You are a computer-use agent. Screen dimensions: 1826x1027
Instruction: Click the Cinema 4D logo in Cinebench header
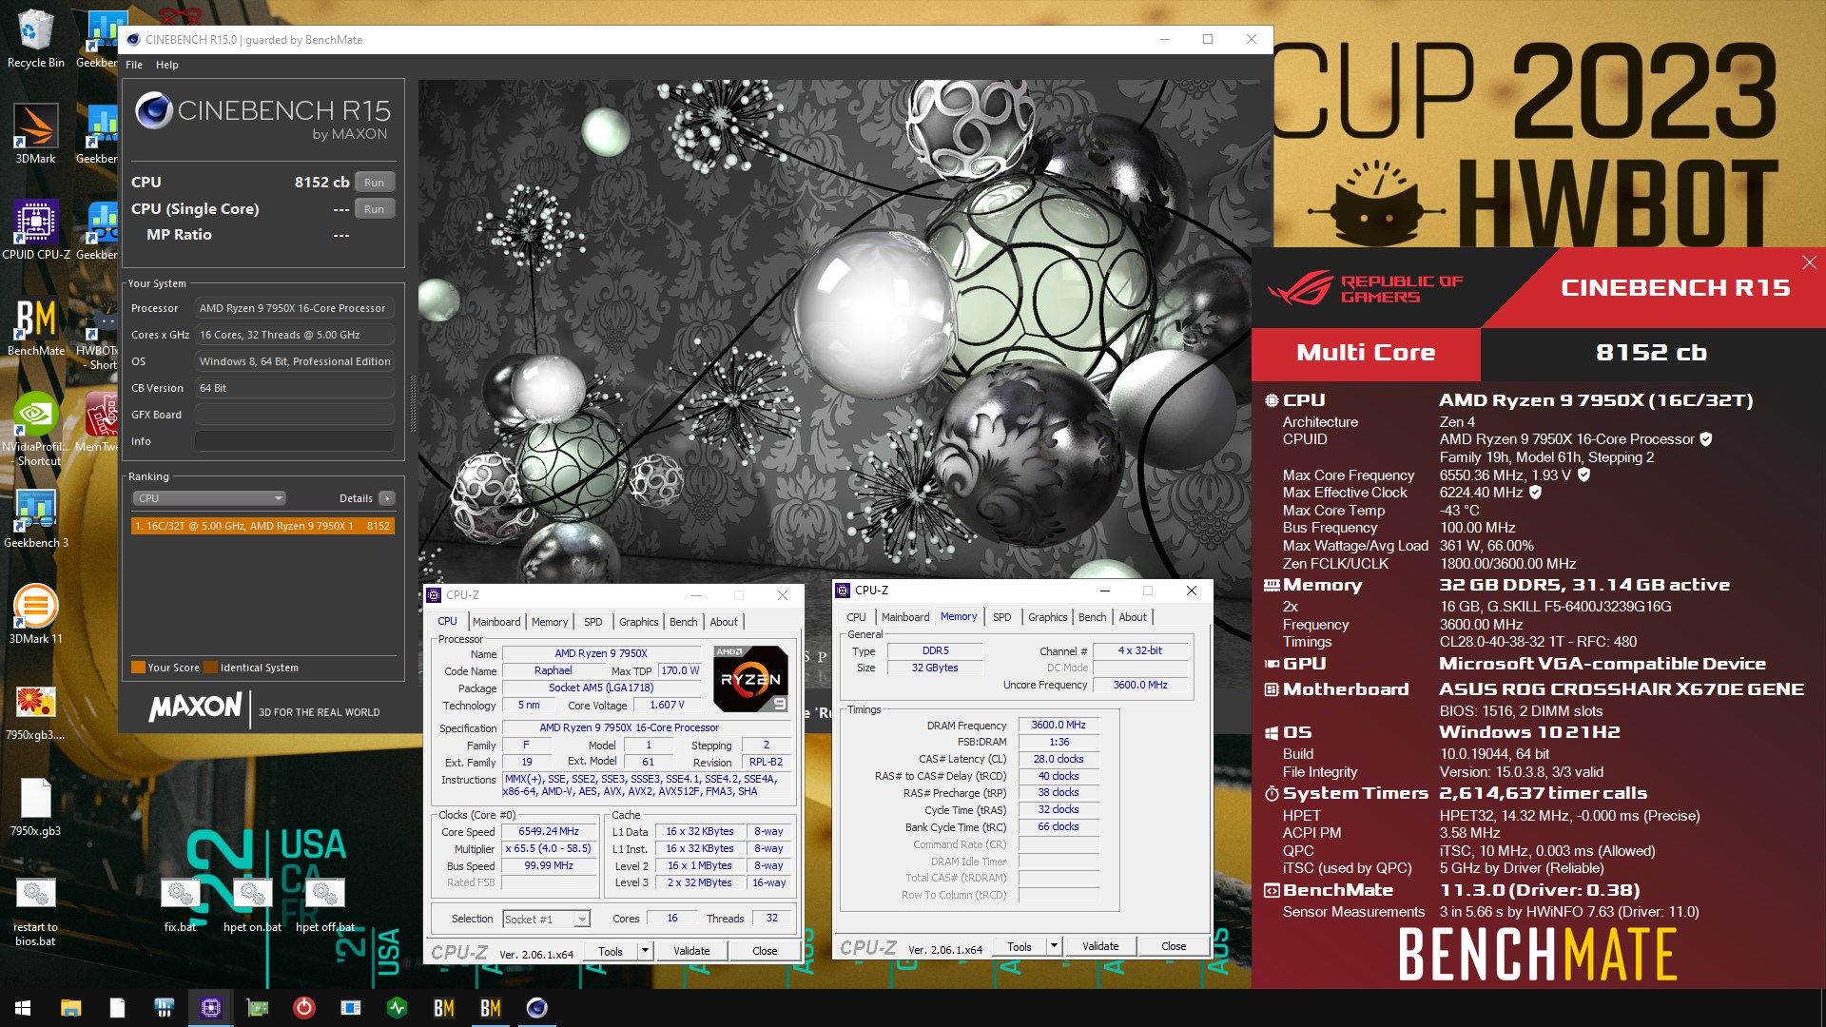(x=154, y=110)
